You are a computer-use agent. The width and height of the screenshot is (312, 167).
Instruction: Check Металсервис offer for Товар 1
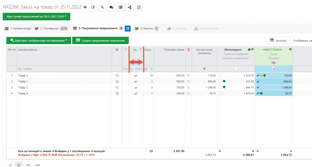[221, 81]
